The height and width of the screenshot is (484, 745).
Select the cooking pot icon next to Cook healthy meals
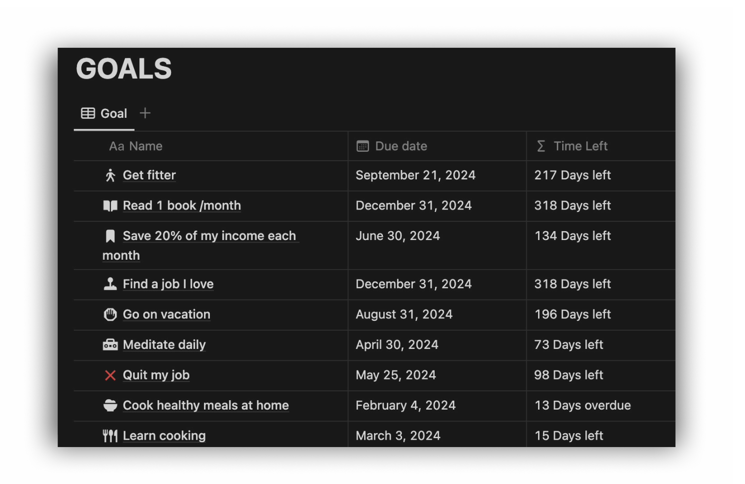(x=111, y=406)
